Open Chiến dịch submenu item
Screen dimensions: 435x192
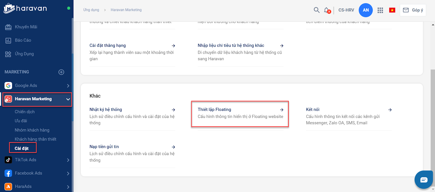25,112
